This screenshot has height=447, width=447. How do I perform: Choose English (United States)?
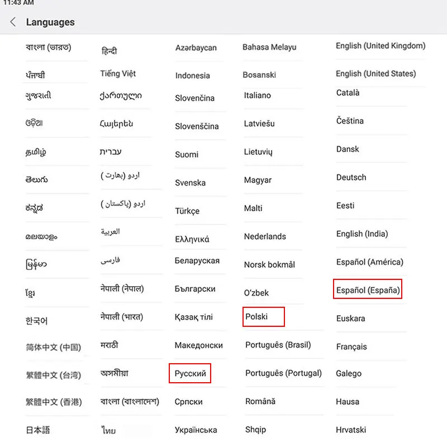(375, 74)
